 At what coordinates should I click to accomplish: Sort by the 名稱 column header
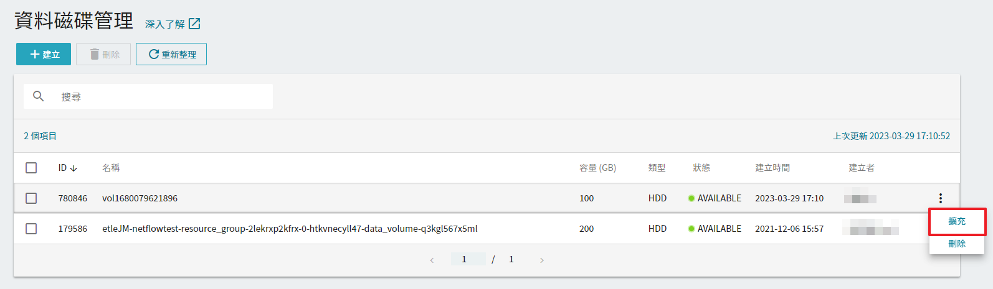point(111,168)
